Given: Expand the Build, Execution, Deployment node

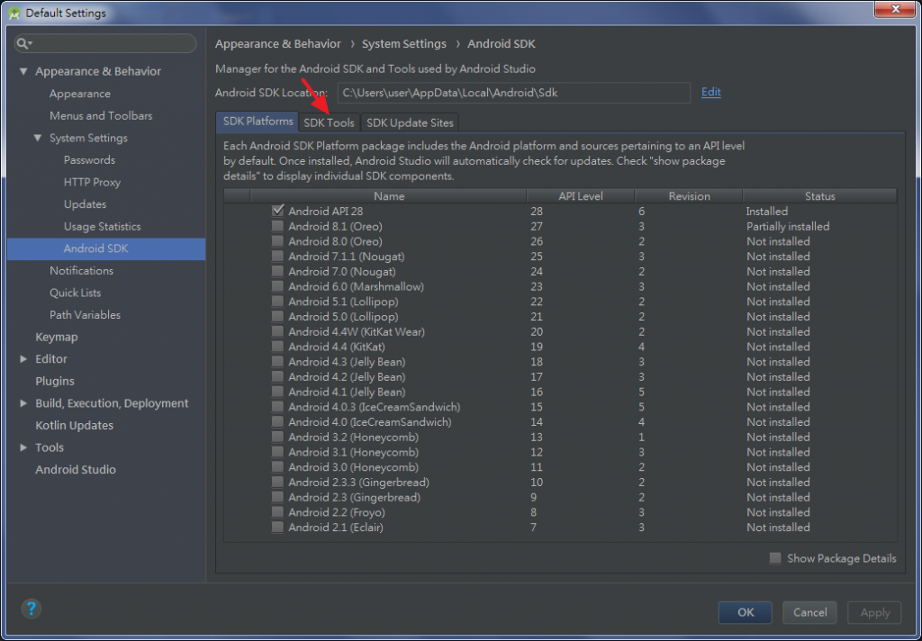Looking at the screenshot, I should tap(23, 403).
